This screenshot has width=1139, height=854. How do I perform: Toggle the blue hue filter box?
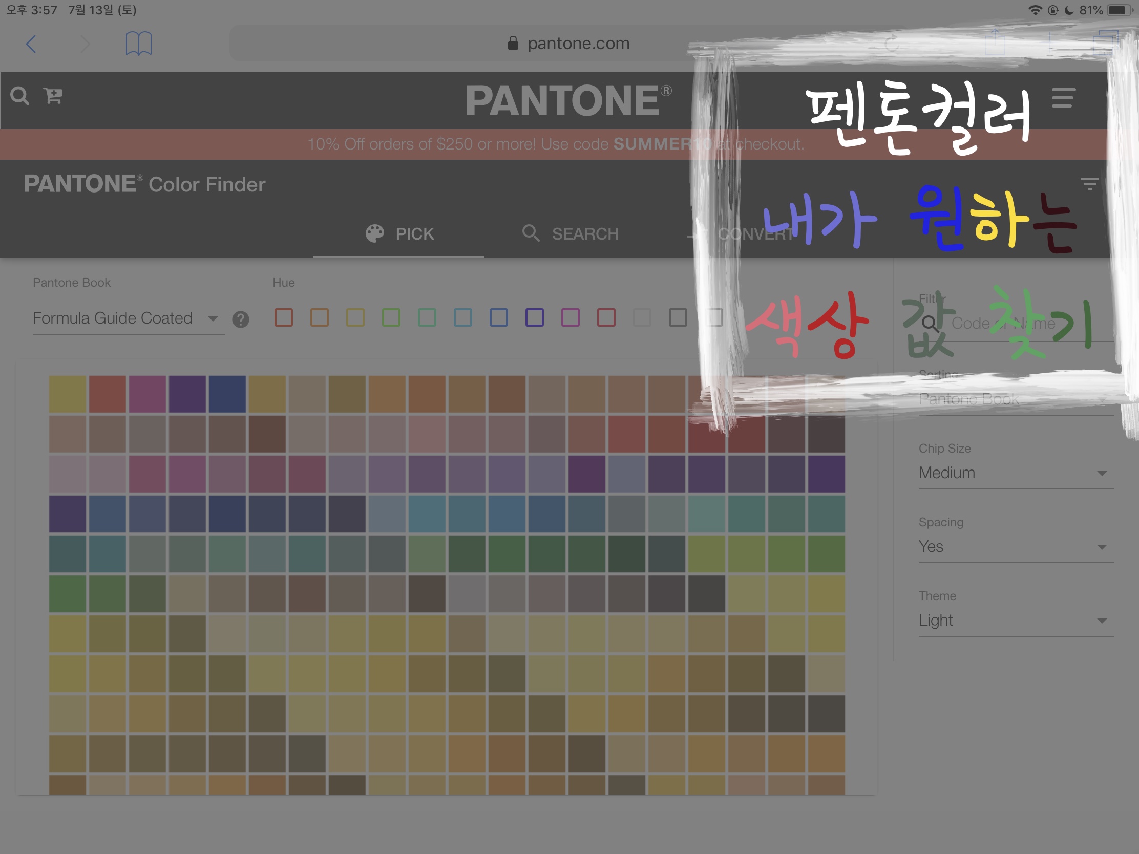click(498, 317)
